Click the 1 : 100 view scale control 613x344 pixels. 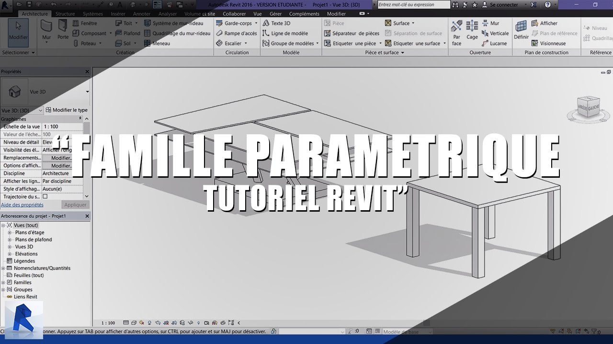tap(108, 323)
